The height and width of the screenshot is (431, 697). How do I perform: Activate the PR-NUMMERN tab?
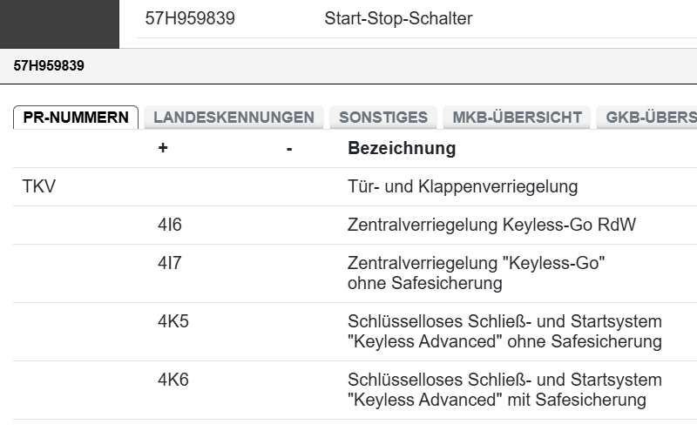(x=76, y=118)
